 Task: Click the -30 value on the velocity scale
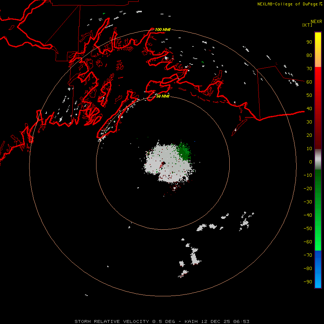pos(308,202)
